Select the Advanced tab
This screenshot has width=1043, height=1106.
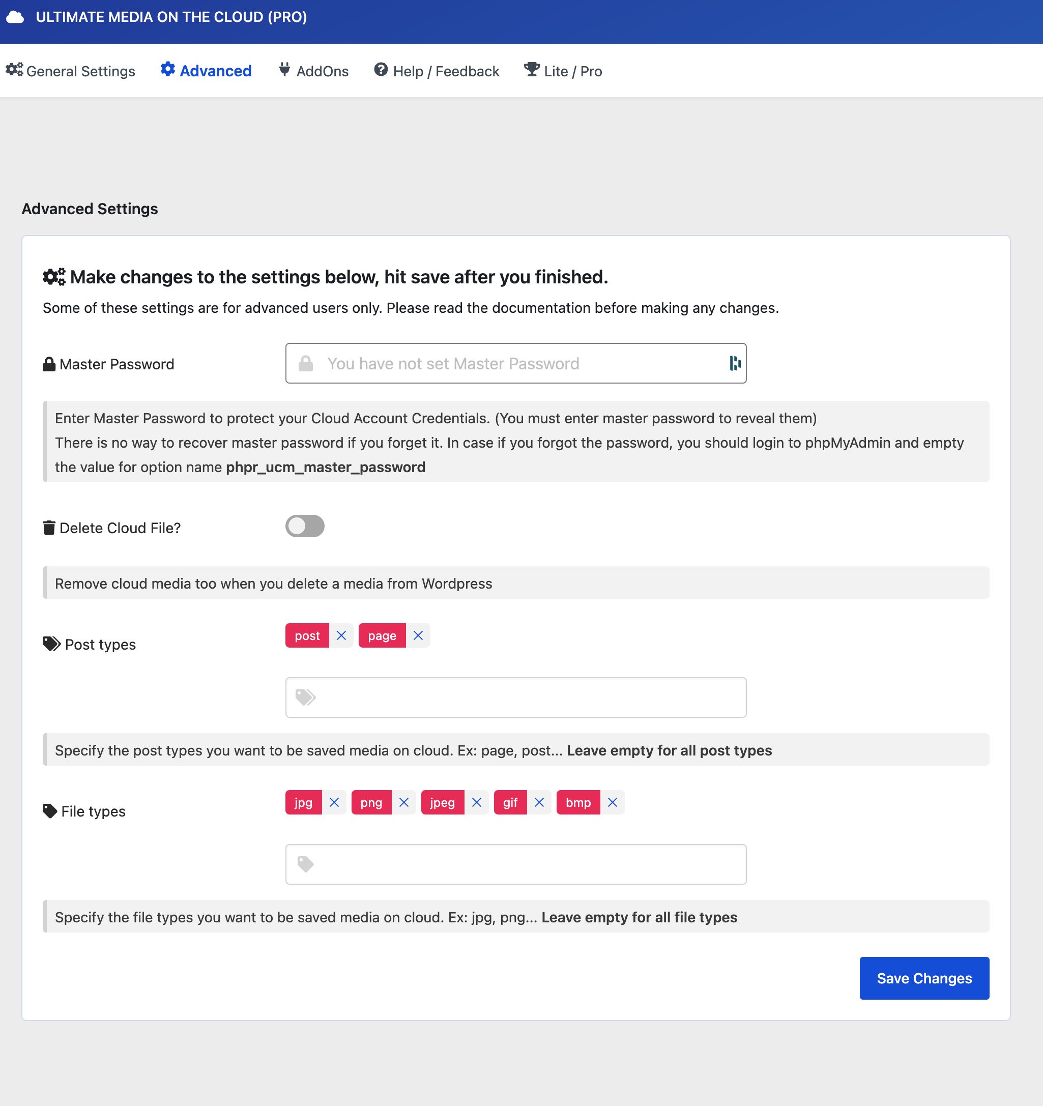207,71
